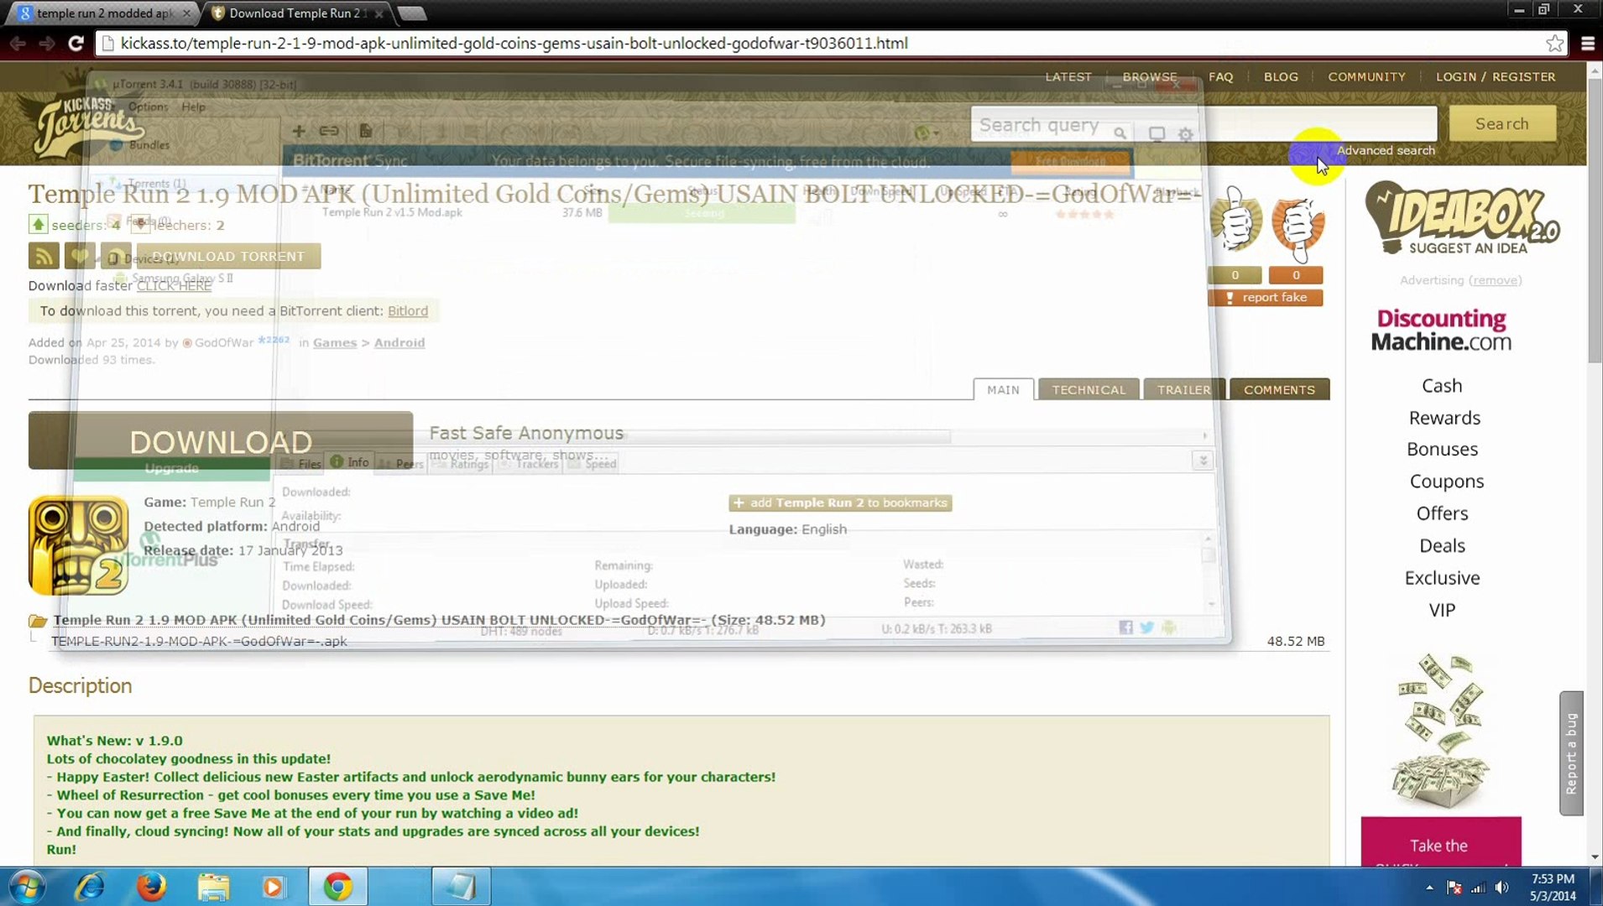Viewport: 1603px width, 906px height.
Task: Open BROWSE in the site navigation
Action: (1150, 76)
